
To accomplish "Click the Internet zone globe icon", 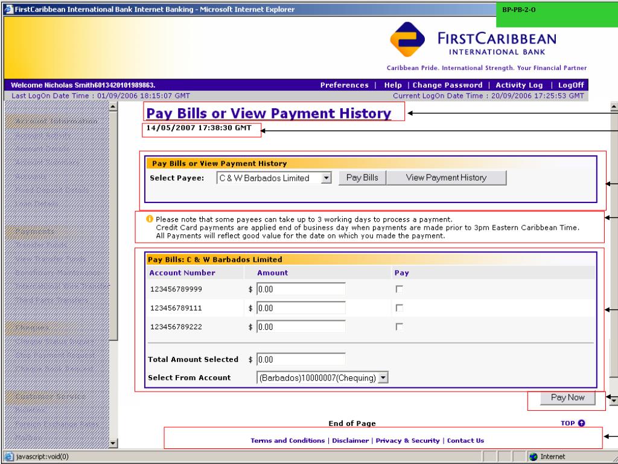I will [x=534, y=457].
